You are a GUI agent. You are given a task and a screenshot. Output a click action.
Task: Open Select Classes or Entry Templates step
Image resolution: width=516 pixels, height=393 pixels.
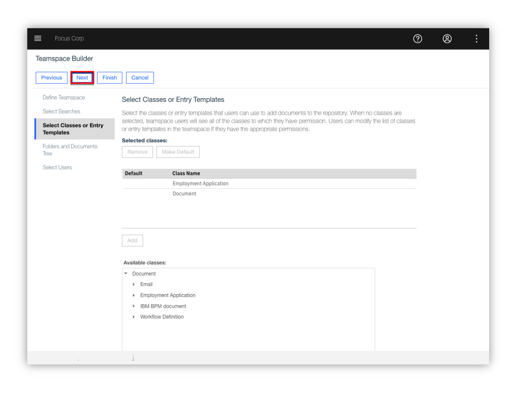[75, 129]
